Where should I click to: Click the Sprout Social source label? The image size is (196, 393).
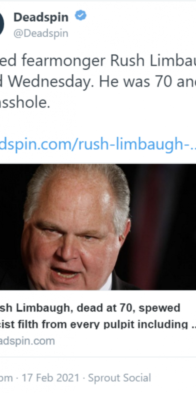[x=120, y=378]
